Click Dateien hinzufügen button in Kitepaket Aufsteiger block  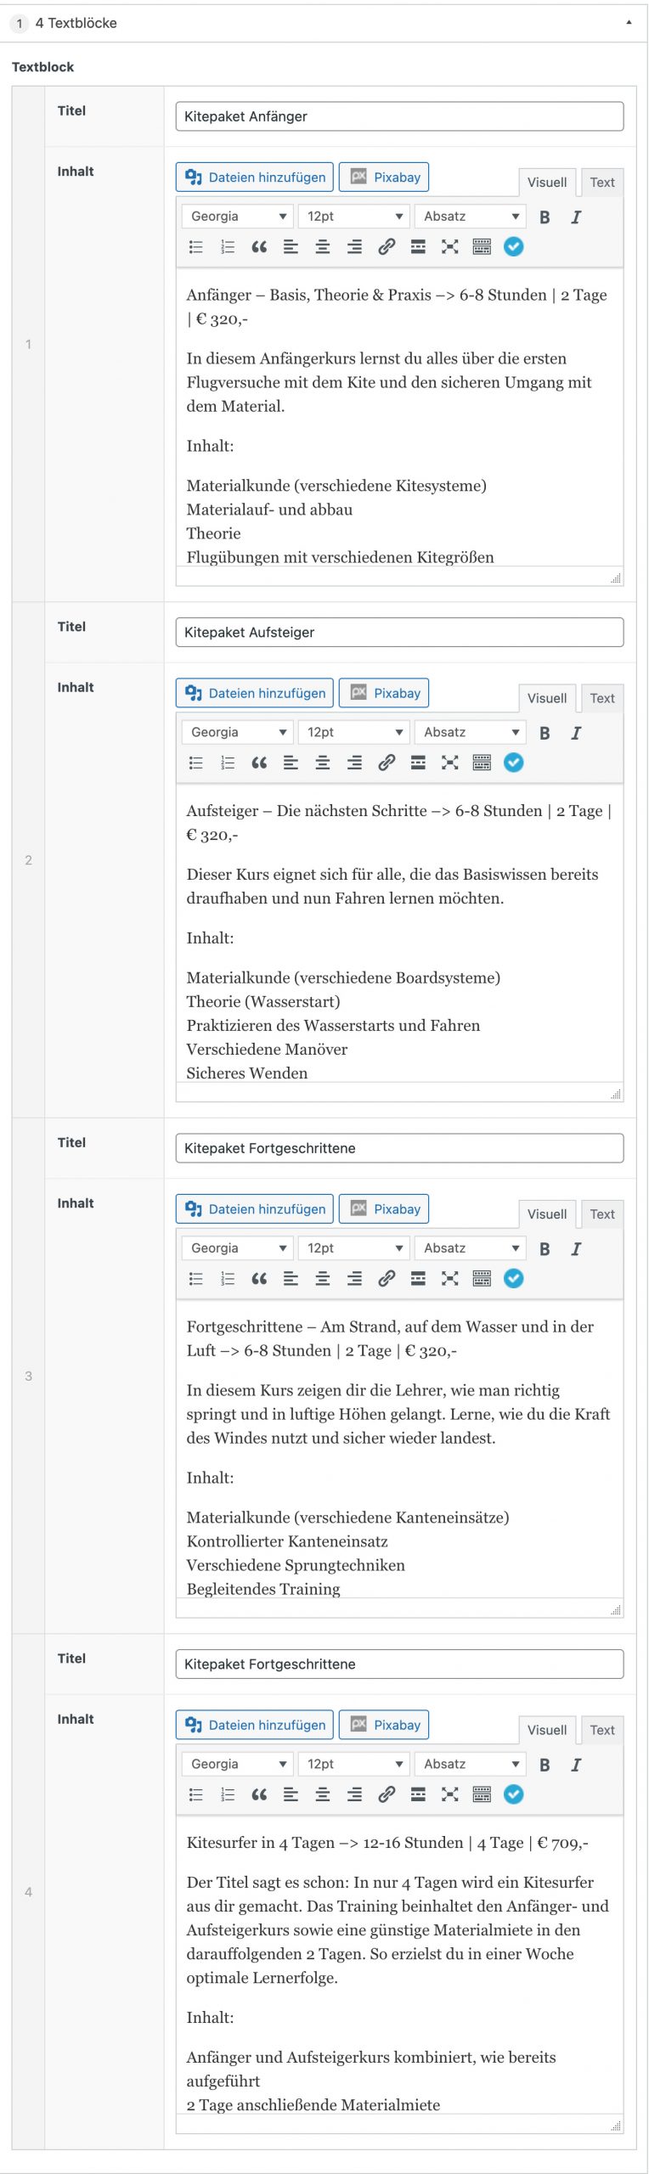pos(255,693)
